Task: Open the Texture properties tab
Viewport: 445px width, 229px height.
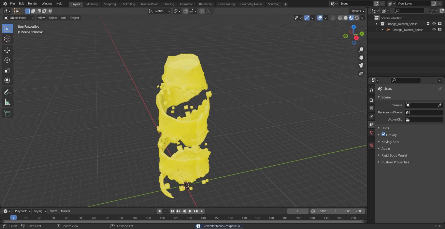Action: coord(371,146)
